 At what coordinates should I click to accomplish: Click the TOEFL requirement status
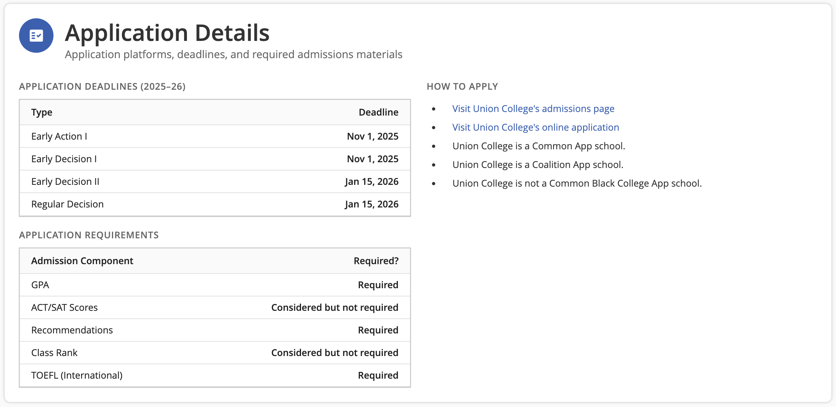(x=378, y=375)
